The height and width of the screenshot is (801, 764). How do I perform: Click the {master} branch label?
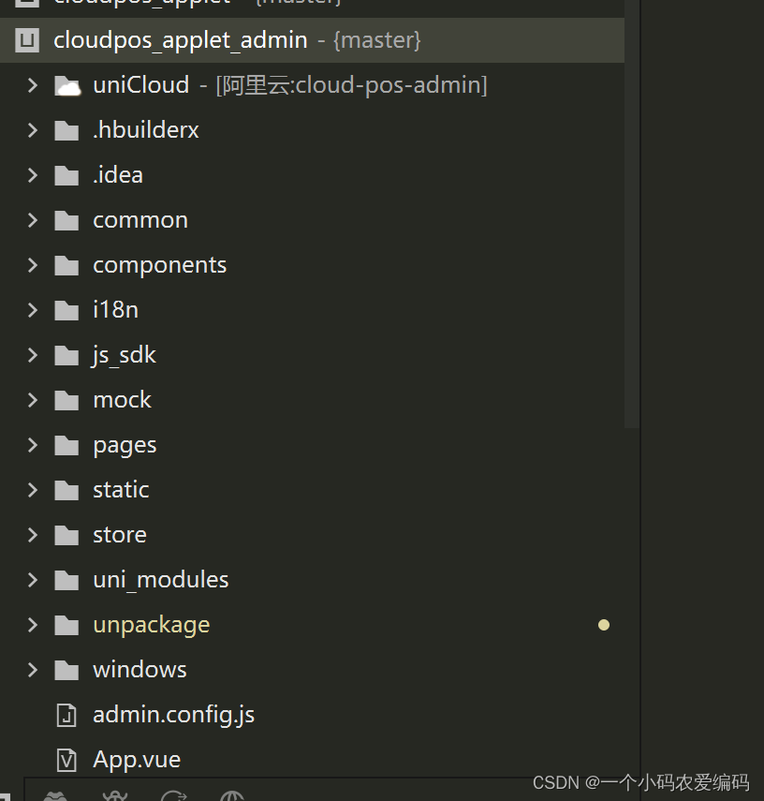pos(376,39)
